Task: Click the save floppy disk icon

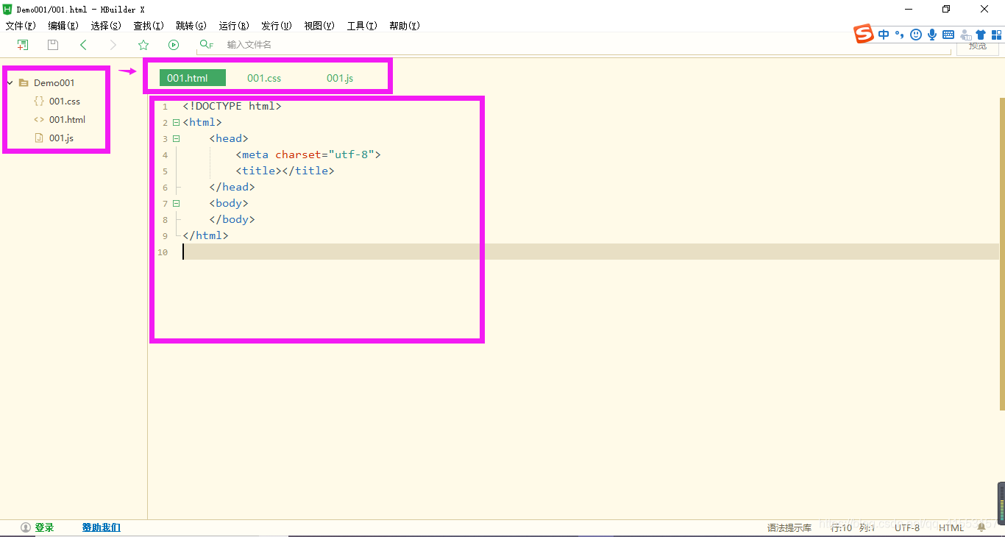Action: [53, 45]
